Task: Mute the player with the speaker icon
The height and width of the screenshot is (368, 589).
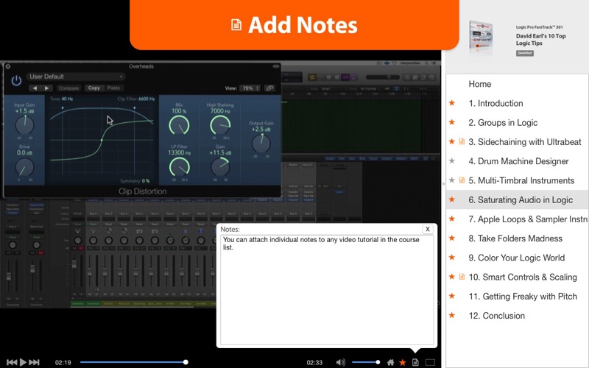Action: [340, 362]
